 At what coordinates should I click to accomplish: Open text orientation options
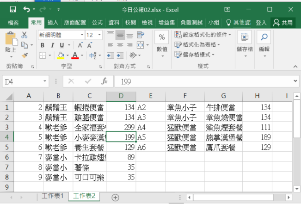point(133,56)
